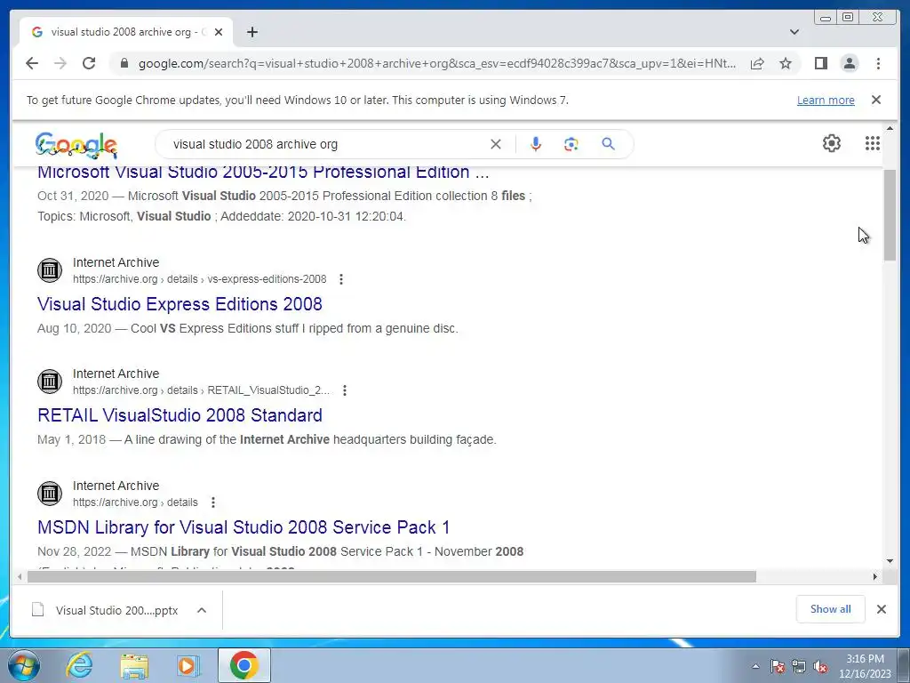Image resolution: width=910 pixels, height=683 pixels.
Task: Open Chrome three-dot menu
Action: point(878,63)
